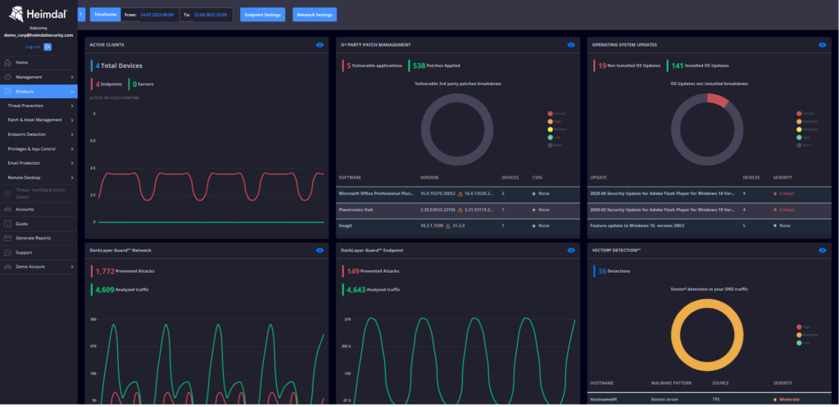Open the Guide menu item
Image resolution: width=839 pixels, height=407 pixels.
[x=39, y=224]
